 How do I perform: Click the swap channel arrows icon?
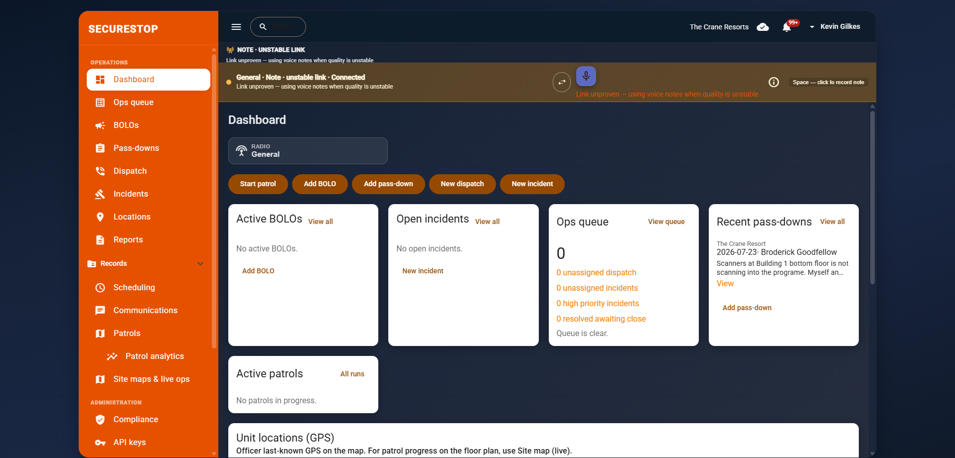click(562, 82)
